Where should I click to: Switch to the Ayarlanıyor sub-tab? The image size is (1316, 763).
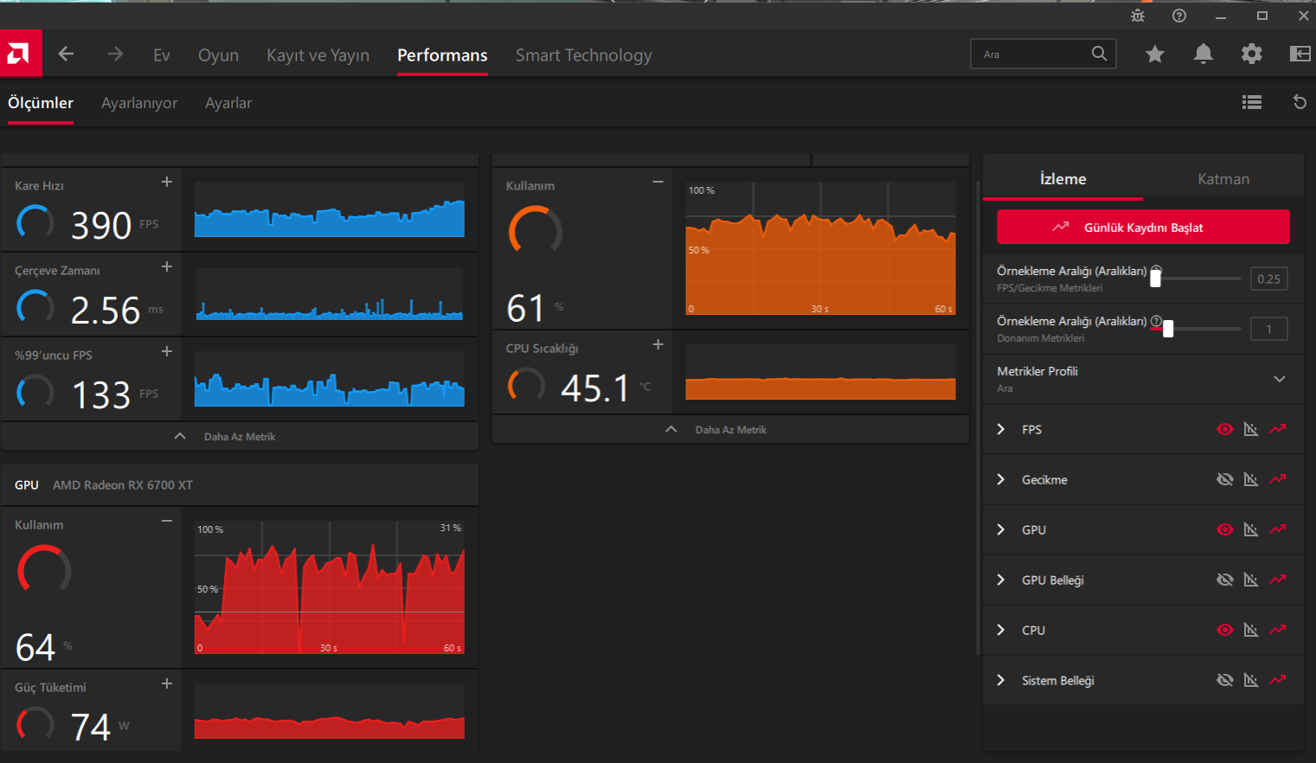click(139, 102)
